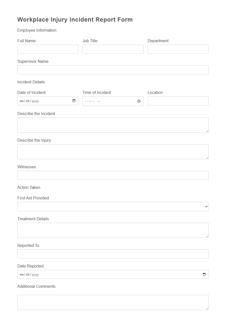Click the Reported To input field
The image size is (226, 326).
(x=113, y=254)
